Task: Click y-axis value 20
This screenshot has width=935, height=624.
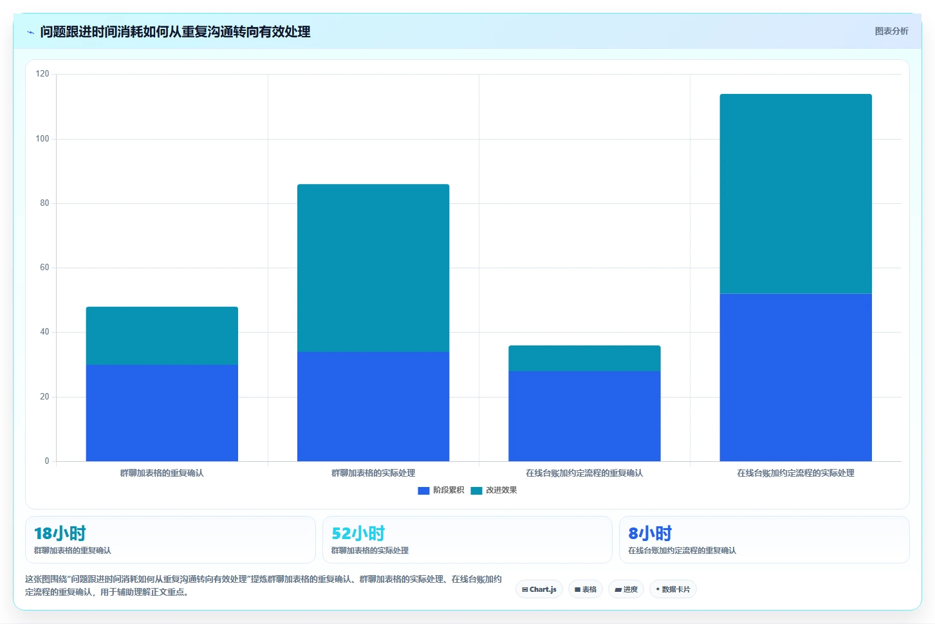Action: (44, 396)
